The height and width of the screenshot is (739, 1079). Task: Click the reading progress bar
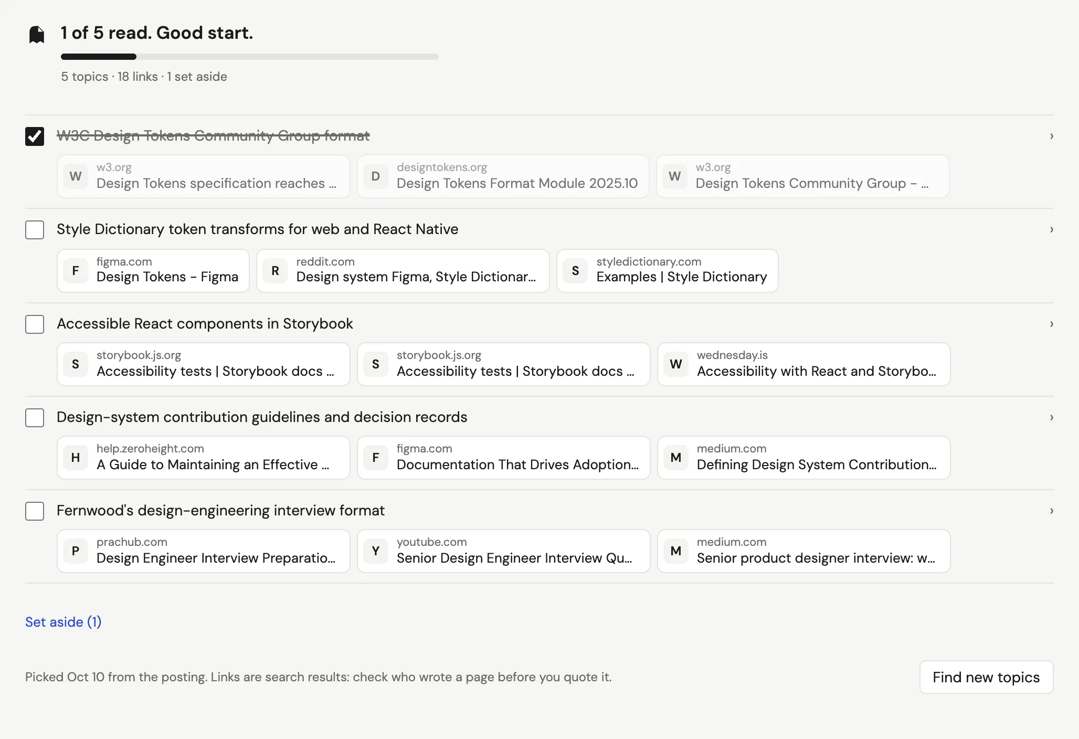point(250,57)
